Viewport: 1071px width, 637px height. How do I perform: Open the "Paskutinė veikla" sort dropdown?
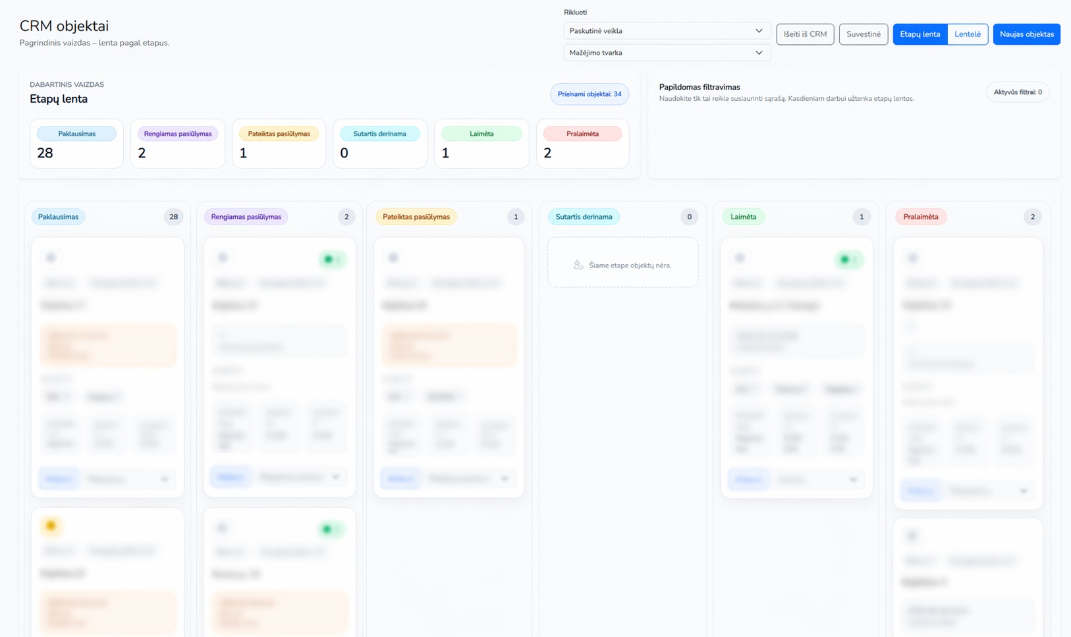coord(666,31)
